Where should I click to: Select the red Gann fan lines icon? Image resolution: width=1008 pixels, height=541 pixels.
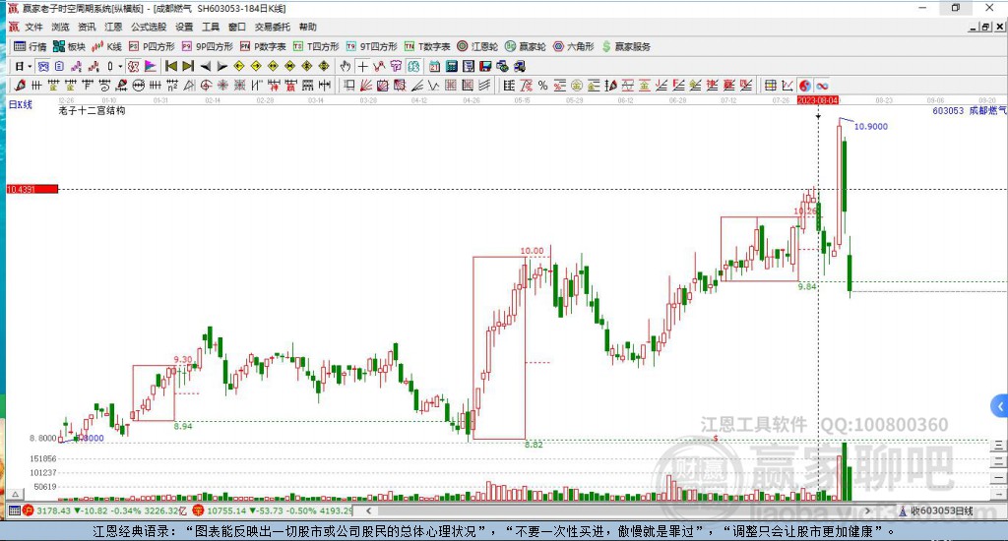(x=365, y=86)
